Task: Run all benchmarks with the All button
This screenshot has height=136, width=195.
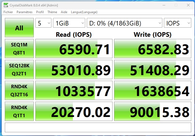Action: [19, 28]
